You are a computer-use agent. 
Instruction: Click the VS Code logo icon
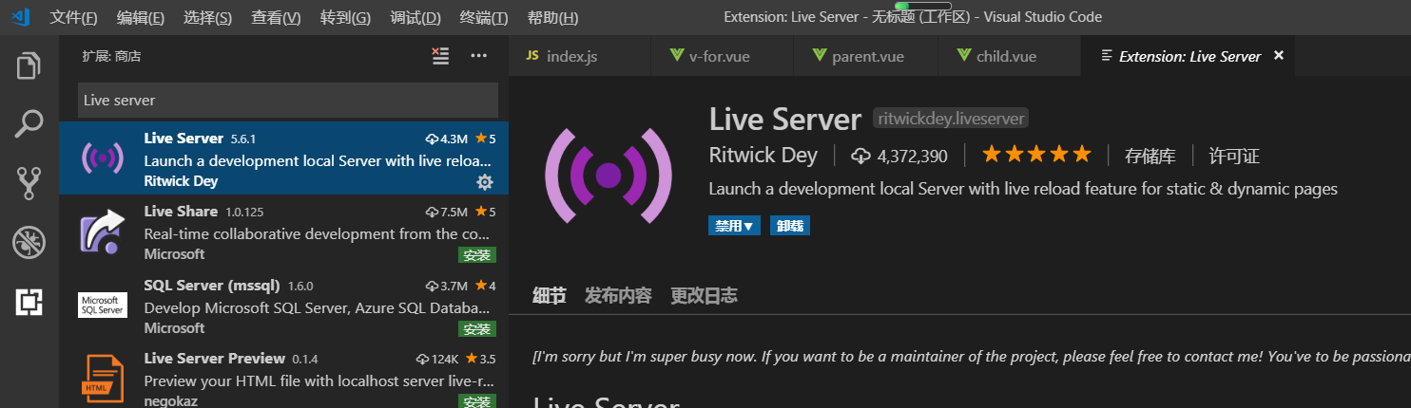22,16
